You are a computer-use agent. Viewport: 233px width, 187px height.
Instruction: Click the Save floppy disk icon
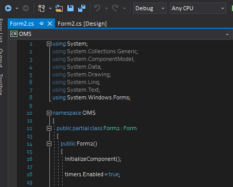pos(70,8)
